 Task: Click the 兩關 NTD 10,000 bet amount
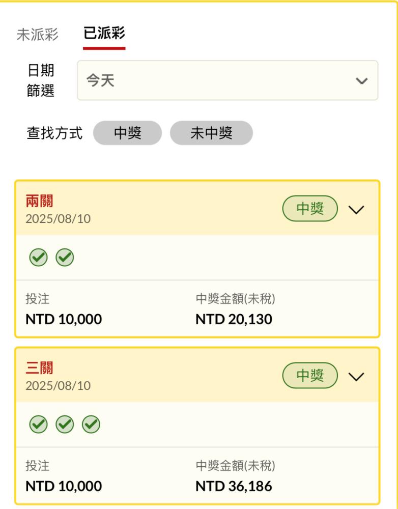(x=64, y=319)
